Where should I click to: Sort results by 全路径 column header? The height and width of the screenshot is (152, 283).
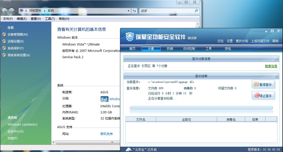click(186, 119)
